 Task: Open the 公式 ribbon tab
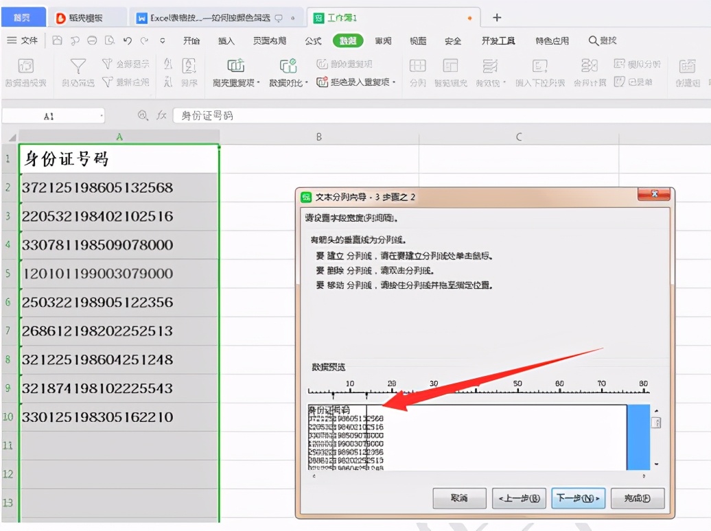[x=313, y=40]
